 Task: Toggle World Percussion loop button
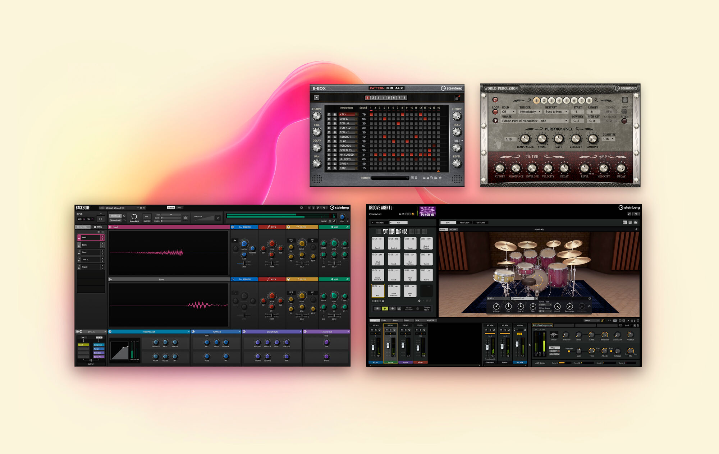click(x=495, y=112)
